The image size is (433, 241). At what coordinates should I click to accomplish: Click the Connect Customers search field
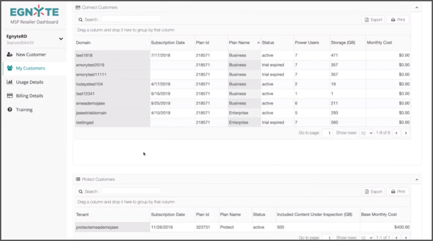pyautogui.click(x=131, y=19)
